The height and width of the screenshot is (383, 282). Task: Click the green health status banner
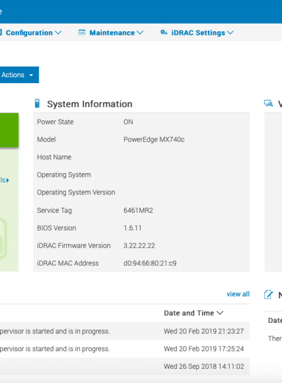(x=9, y=130)
